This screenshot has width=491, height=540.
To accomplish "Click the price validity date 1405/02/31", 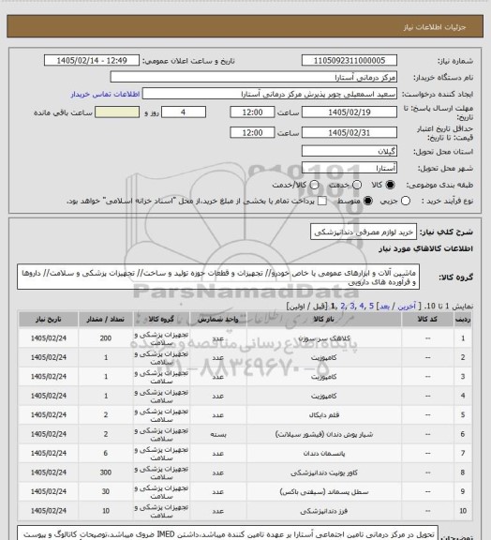I will click(x=350, y=132).
